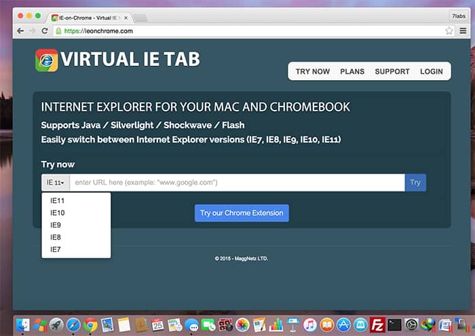This screenshot has height=336, width=475.
Task: Click copyright 2015 MaggNetz LTD text
Action: pos(242,259)
